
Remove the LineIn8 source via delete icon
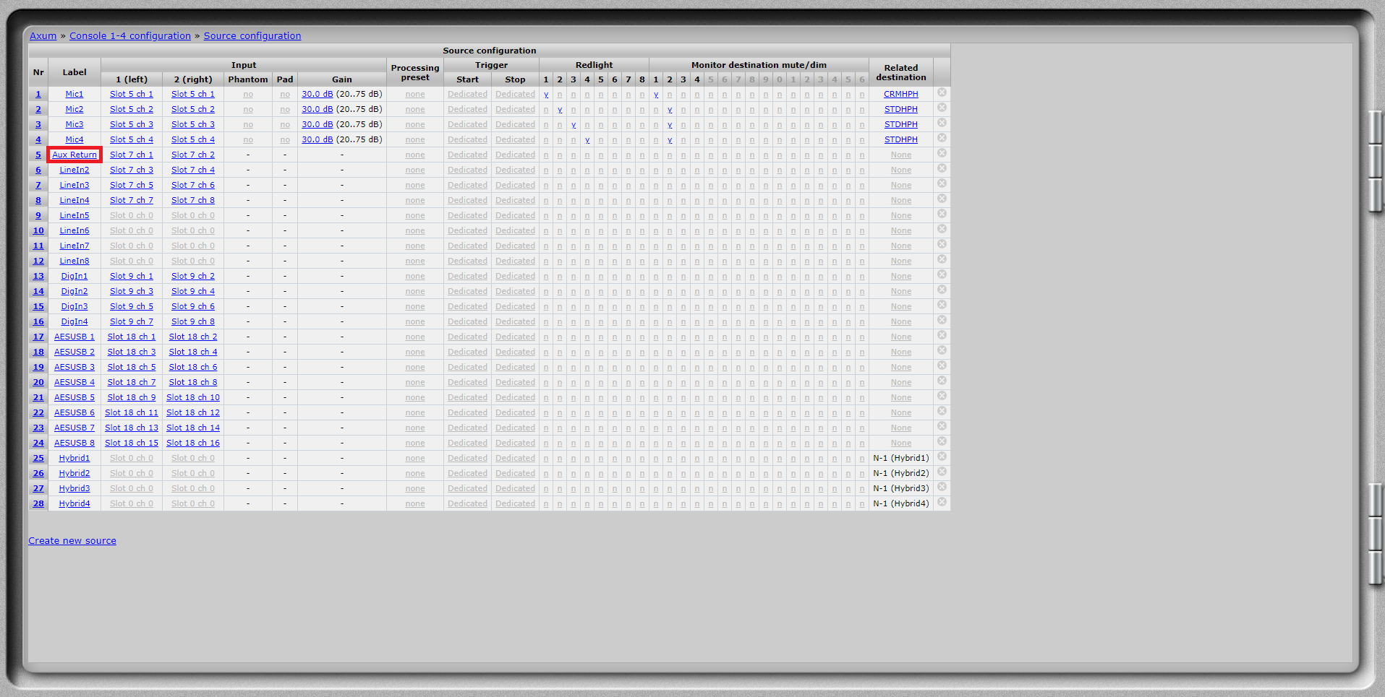[x=942, y=260]
